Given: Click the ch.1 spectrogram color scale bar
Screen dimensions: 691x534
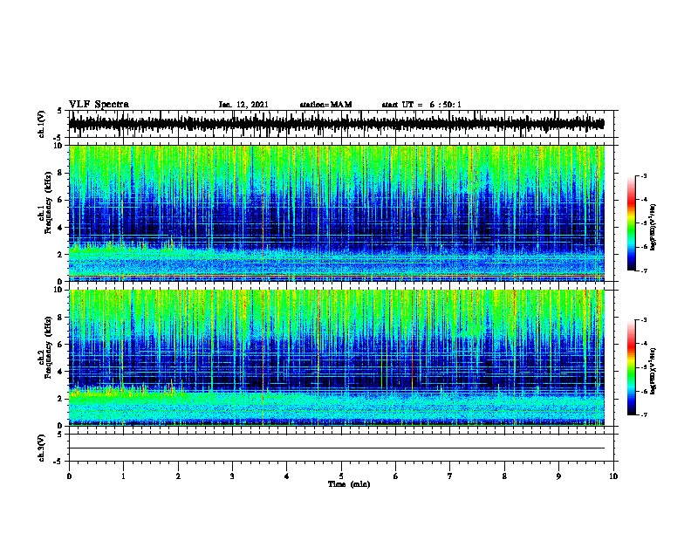Looking at the screenshot, I should pos(632,223).
